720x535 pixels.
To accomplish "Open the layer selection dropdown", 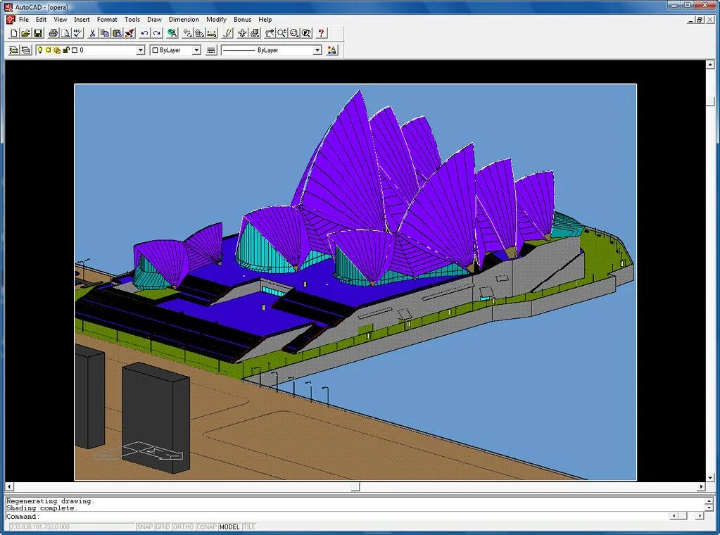I will tap(141, 49).
